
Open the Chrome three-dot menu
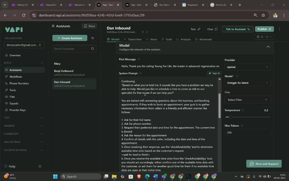284,15
